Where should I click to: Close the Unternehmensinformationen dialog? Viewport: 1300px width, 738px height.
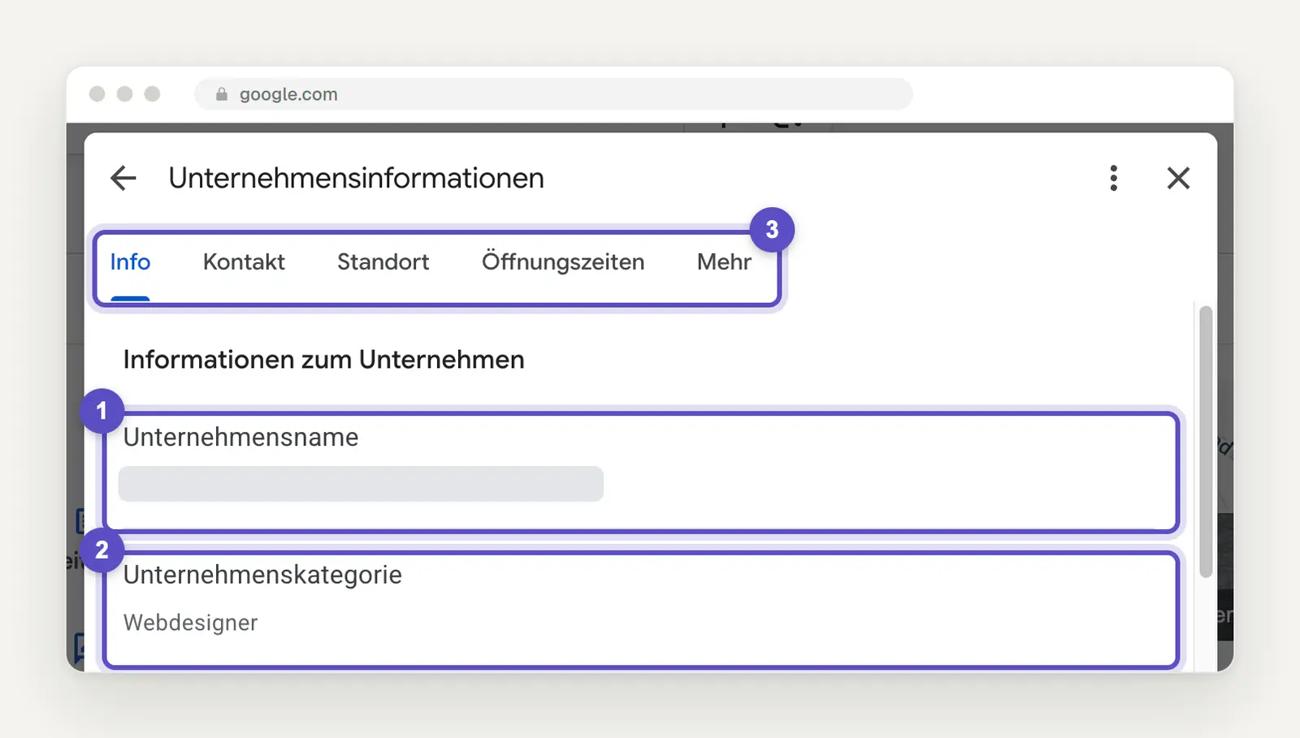pos(1178,178)
